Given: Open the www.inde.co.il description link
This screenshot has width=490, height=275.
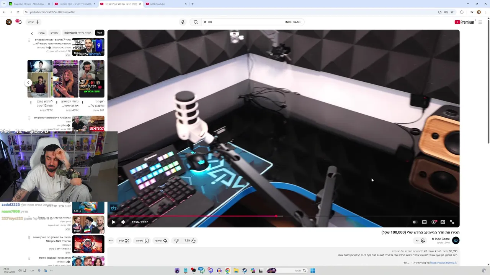Looking at the screenshot, I should tap(444, 263).
